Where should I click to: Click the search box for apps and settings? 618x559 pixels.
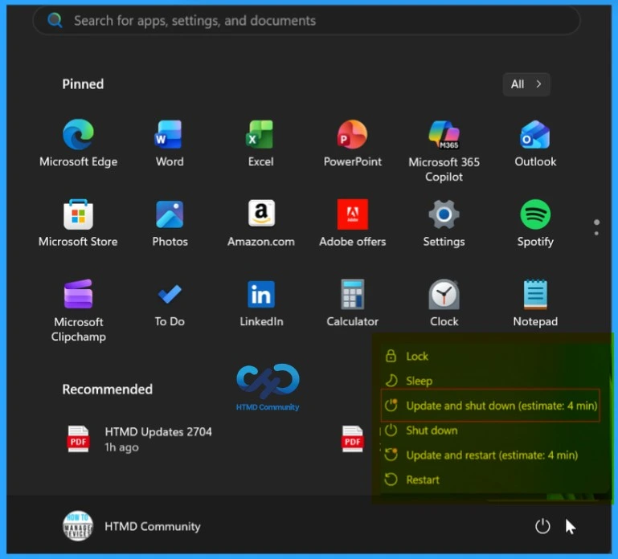point(306,21)
